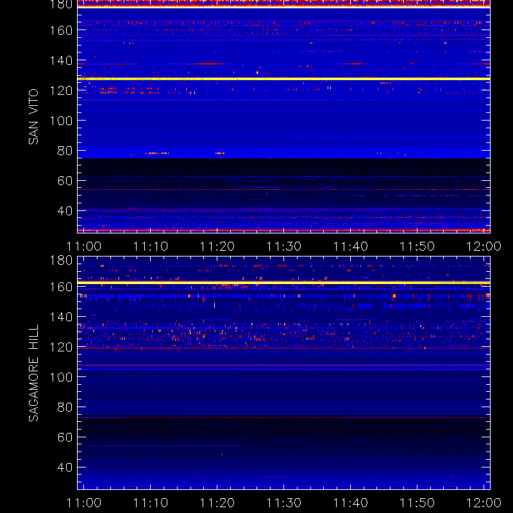The image size is (513, 513).
Task: Choose 40 on the Sagamore Hill frequency axis
Action: [65, 467]
